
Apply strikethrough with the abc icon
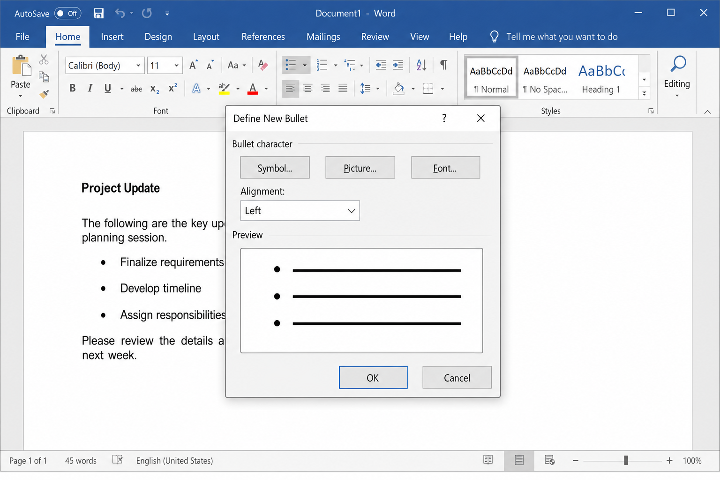(136, 89)
